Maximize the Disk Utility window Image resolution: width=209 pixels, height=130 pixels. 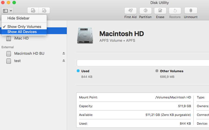[x=14, y=3]
